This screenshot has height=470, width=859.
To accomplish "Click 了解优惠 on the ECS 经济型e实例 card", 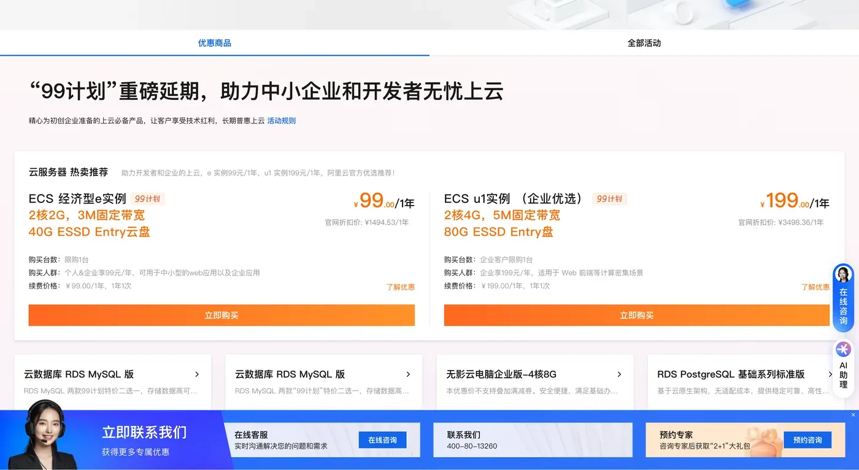I will (402, 287).
